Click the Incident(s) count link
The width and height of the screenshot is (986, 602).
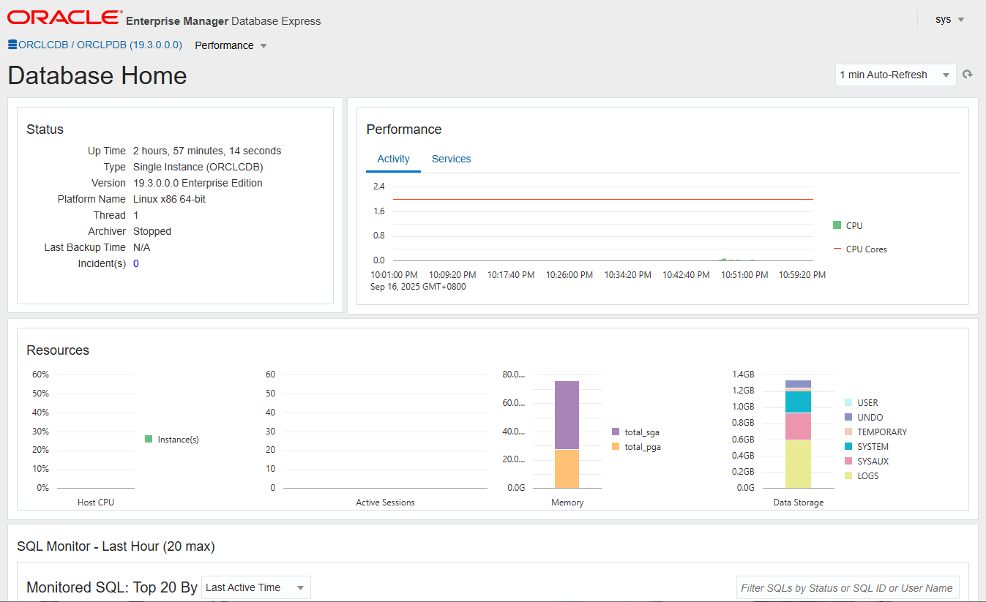click(x=137, y=263)
